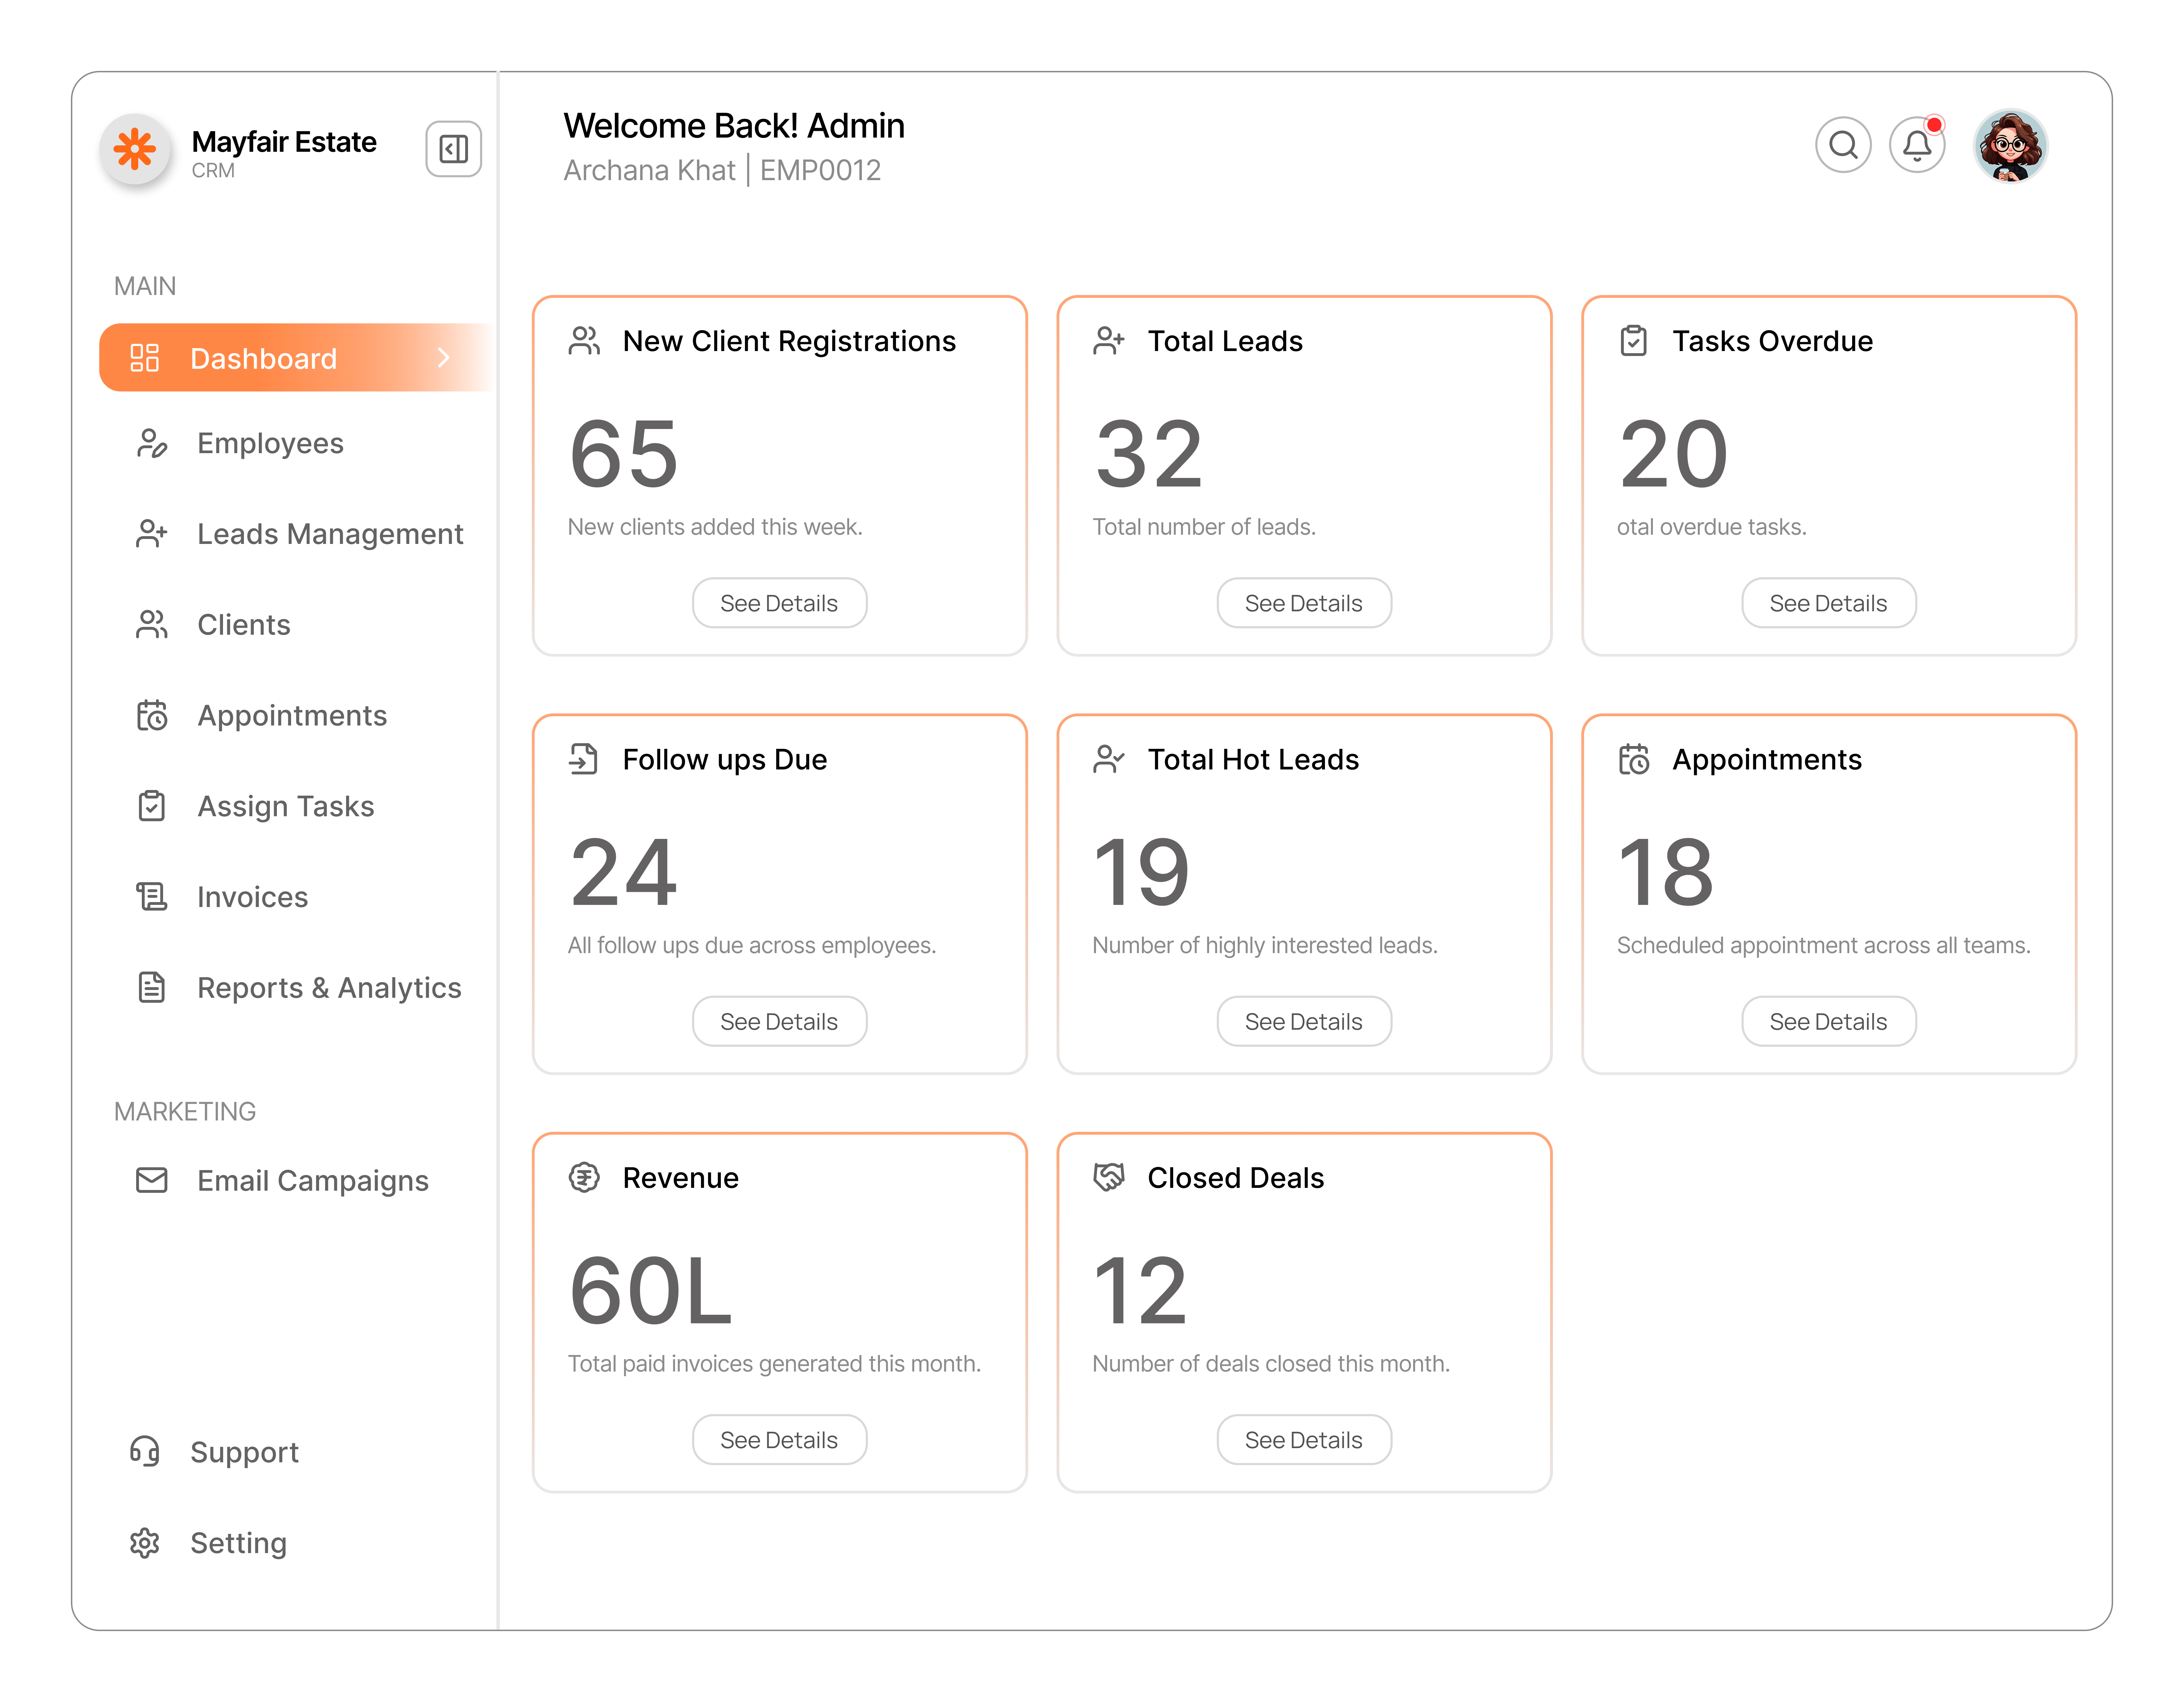This screenshot has width=2184, height=1702.
Task: Click the Reports & Analytics document icon
Action: 152,988
